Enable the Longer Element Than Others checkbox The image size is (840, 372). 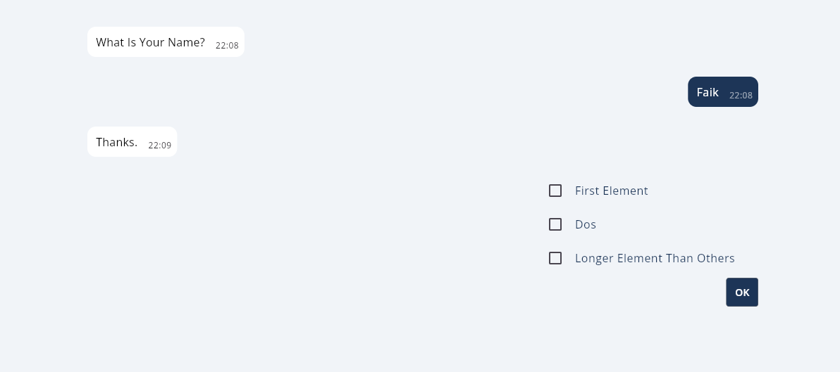pos(555,258)
